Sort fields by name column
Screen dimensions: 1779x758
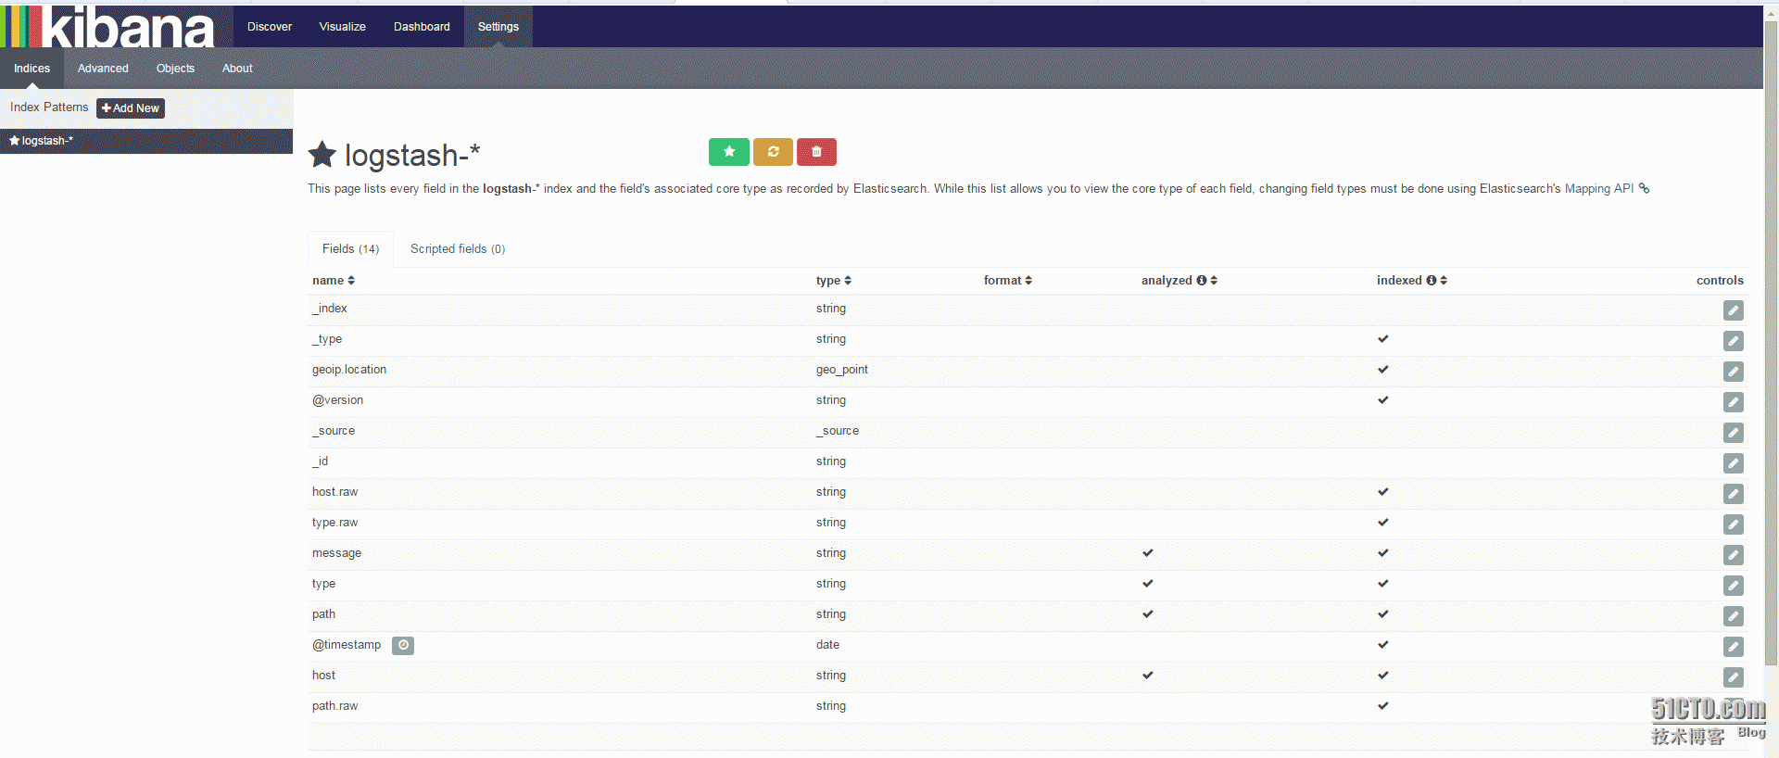(334, 280)
